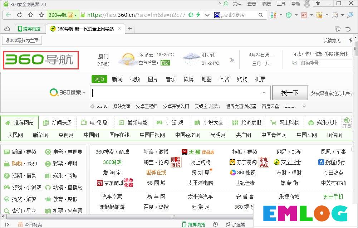Switch city via the 切换 link
The width and height of the screenshot is (358, 228).
(103, 64)
